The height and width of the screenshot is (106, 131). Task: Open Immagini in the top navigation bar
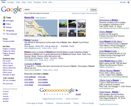point(11,2)
